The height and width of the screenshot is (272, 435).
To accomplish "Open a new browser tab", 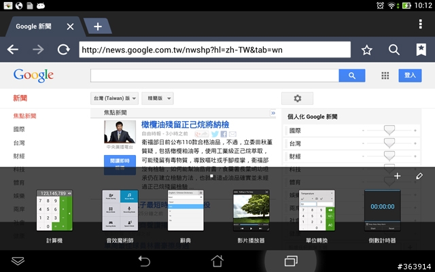I will click(x=98, y=27).
